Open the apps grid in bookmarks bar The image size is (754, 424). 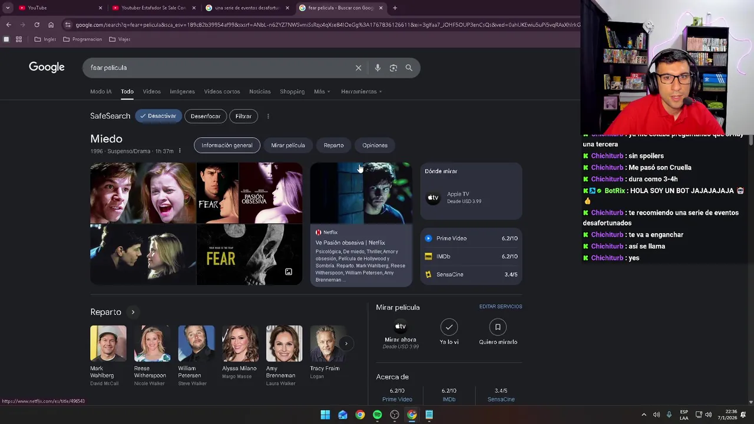point(19,39)
